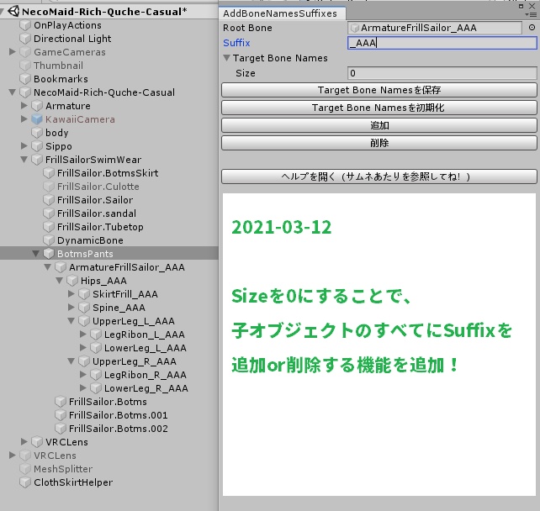Click the 削除 button

coord(379,143)
